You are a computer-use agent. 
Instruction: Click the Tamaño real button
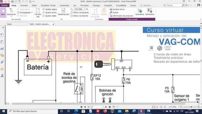click(x=38, y=13)
